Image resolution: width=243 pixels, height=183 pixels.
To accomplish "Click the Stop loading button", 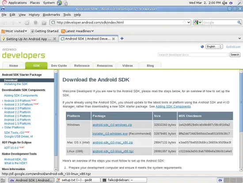I will click(x=35, y=23).
